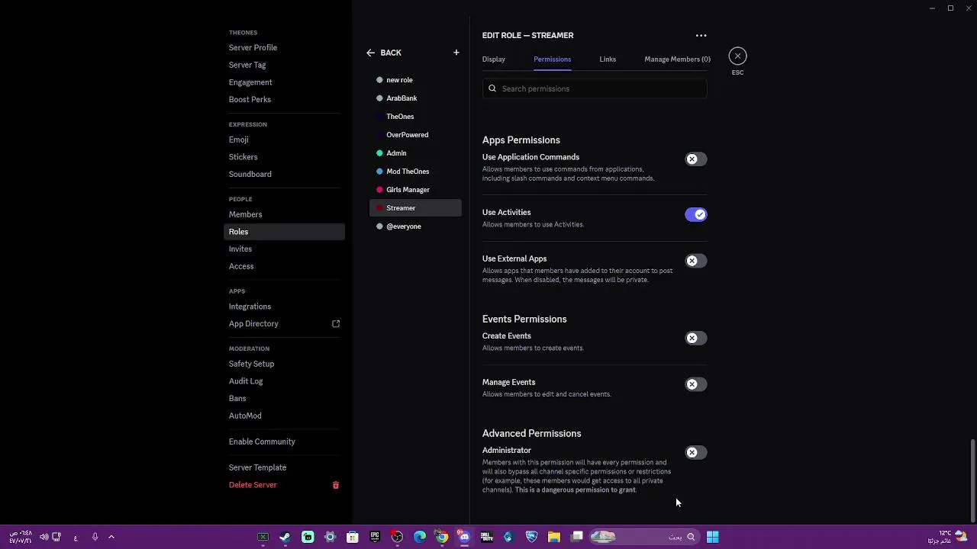Viewport: 977px width, 549px height.
Task: Open Google Chrome from the taskbar
Action: tap(442, 537)
